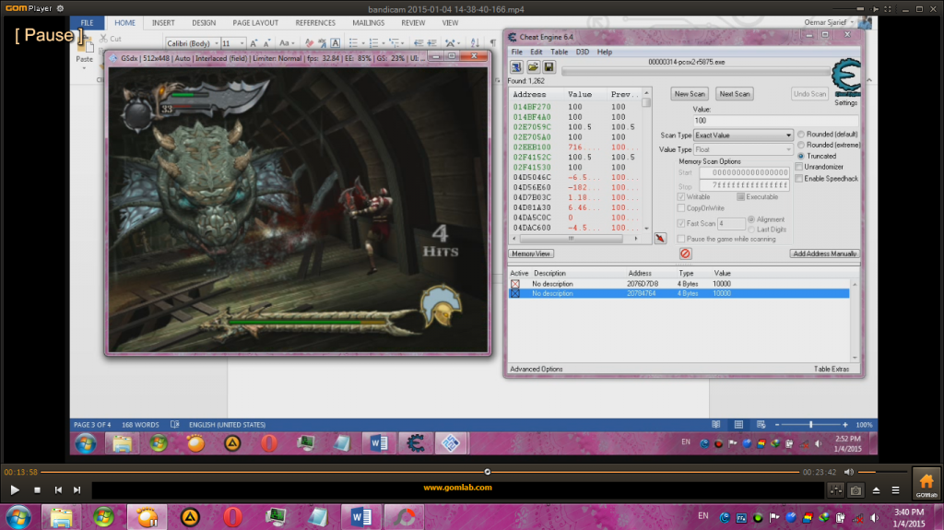Enable the Unrandomizer checkbox

point(799,167)
